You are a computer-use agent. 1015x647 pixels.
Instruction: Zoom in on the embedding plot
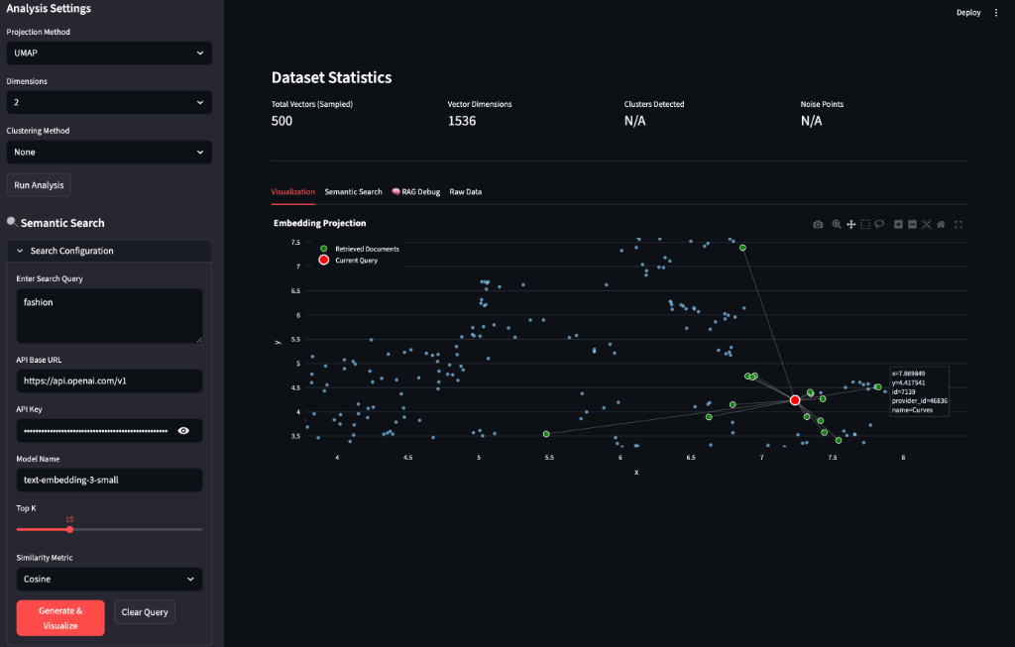[x=898, y=225]
